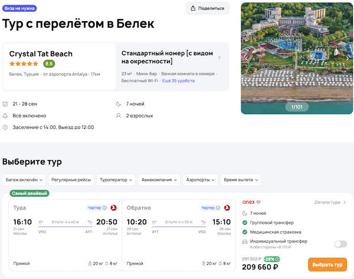Enable the 'Индивидуальный трансфер' toggle
The height and width of the screenshot is (279, 354).
pyautogui.click(x=340, y=244)
